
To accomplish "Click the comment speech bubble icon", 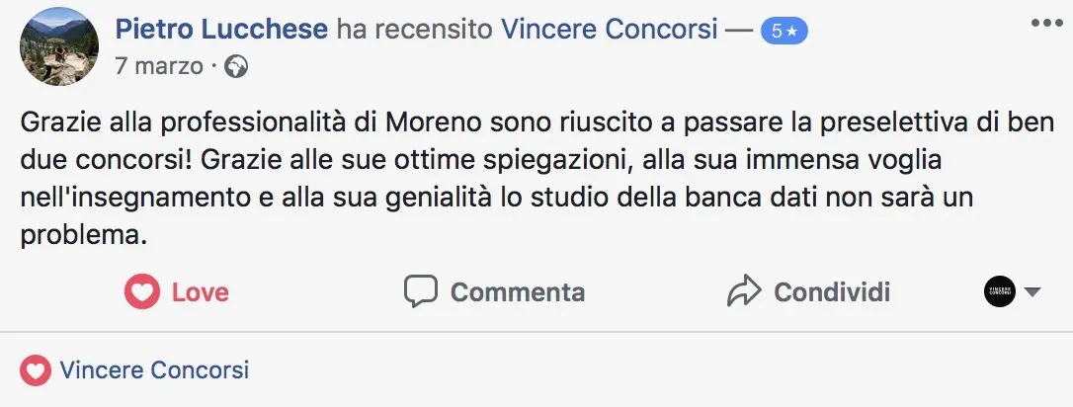I will 421,291.
